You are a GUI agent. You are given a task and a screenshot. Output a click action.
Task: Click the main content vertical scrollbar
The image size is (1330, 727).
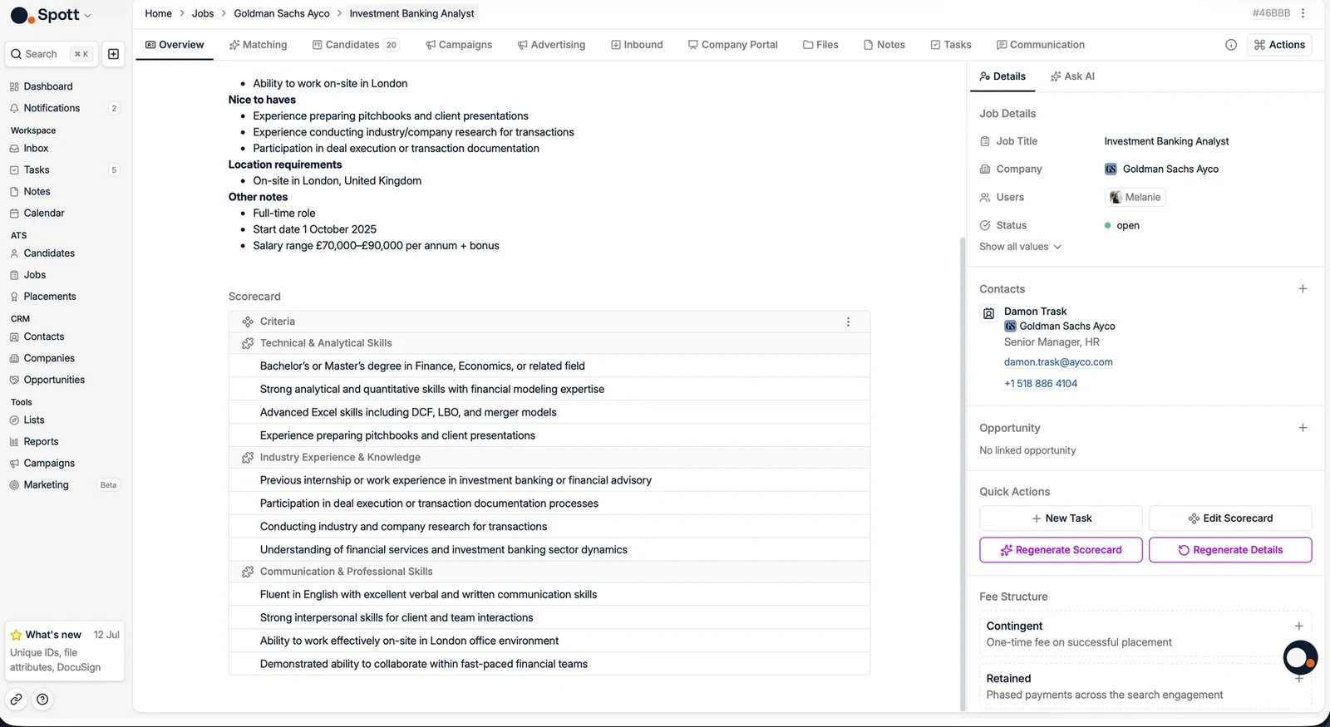(x=963, y=474)
